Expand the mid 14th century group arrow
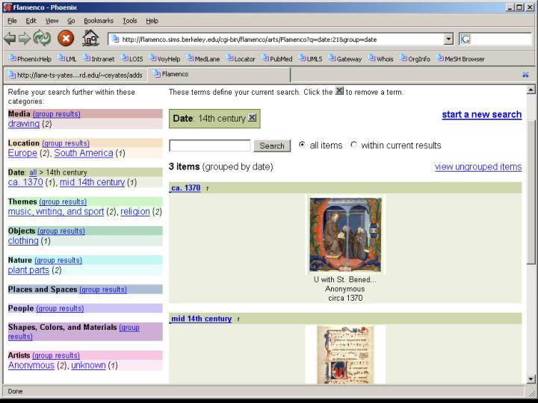The width and height of the screenshot is (538, 403). click(238, 319)
